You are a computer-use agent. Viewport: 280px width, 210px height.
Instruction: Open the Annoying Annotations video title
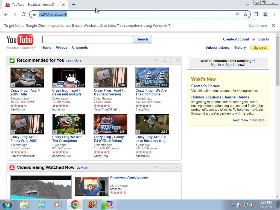pos(129,177)
